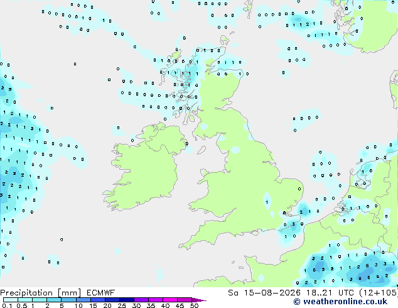The height and width of the screenshot is (308, 398).
Task: Click the '30' legend value label
Action: point(136,305)
